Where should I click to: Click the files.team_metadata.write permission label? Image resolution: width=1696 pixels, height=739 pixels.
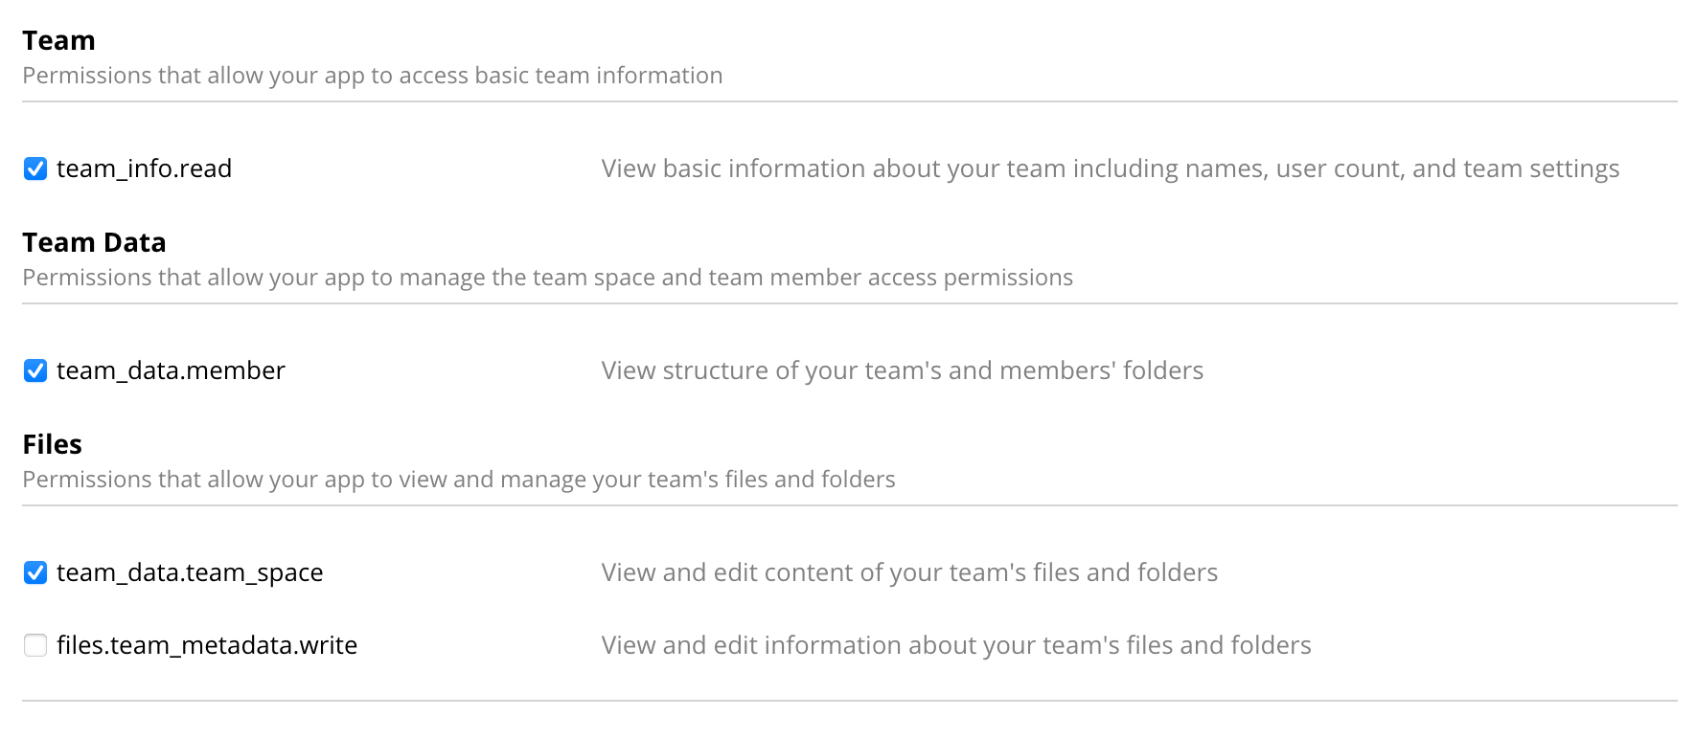click(207, 646)
